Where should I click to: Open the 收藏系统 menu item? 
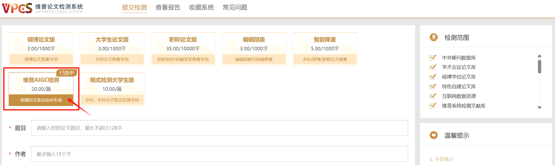(201, 7)
